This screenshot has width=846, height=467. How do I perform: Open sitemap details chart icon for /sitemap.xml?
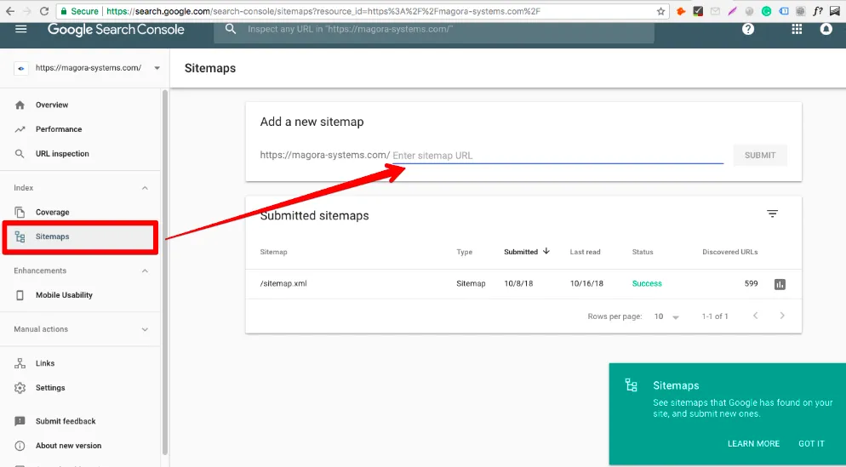[780, 284]
